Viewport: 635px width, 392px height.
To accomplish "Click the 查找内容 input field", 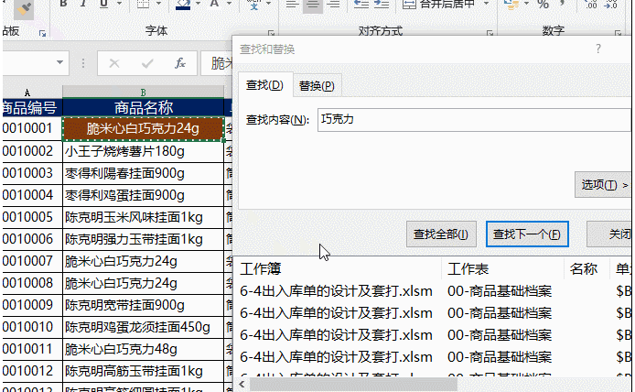I will pyautogui.click(x=474, y=120).
